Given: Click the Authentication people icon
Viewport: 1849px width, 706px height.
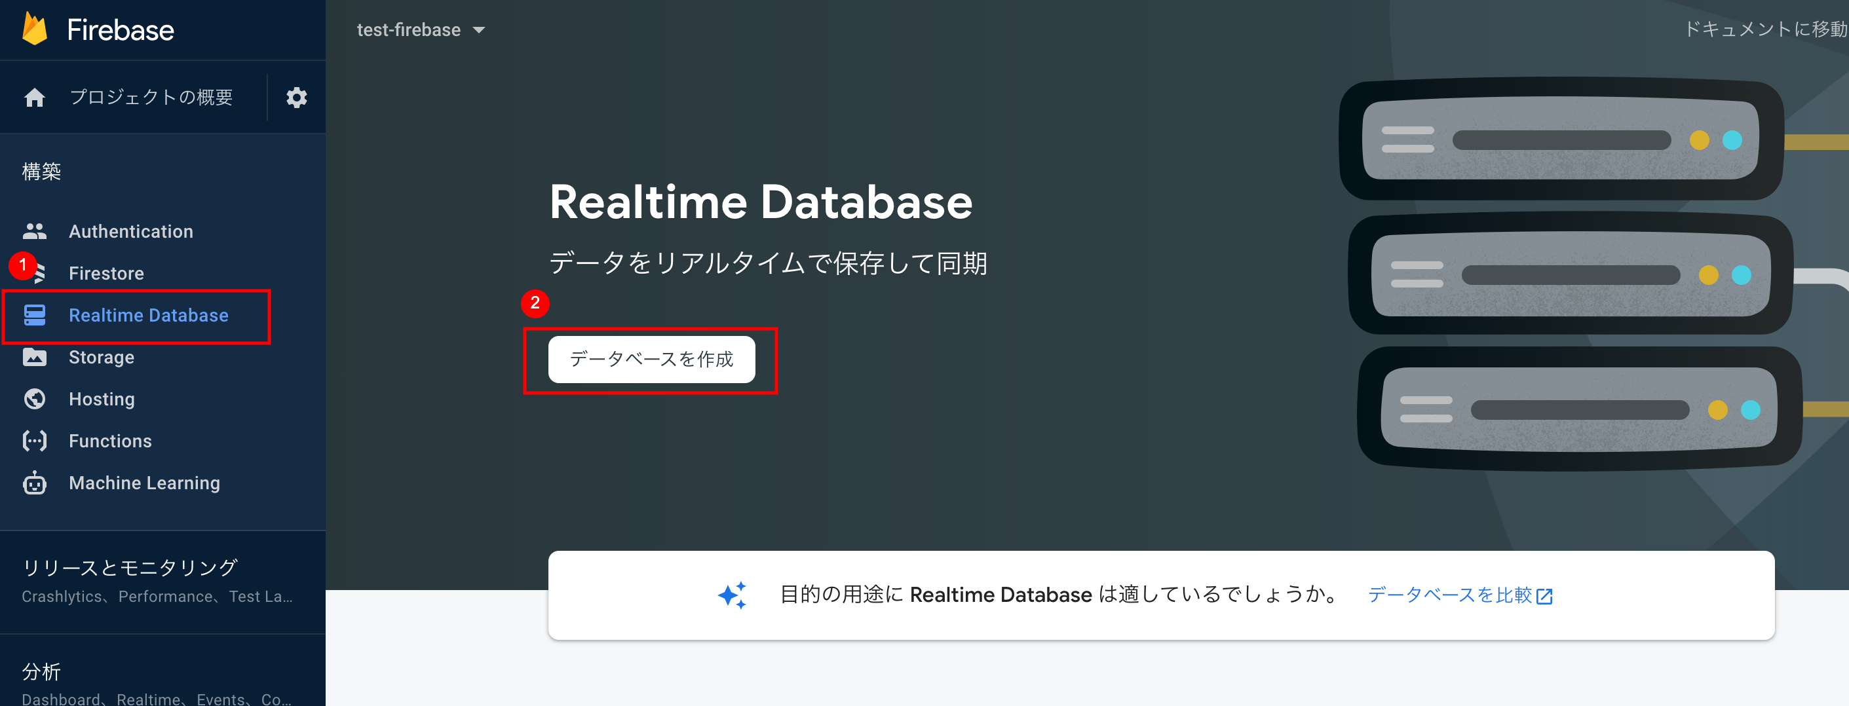Looking at the screenshot, I should (35, 231).
